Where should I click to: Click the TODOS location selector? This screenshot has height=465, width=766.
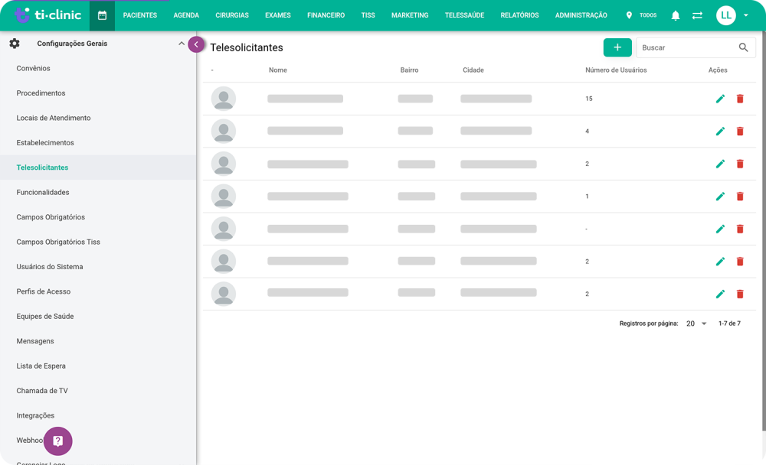pos(648,15)
